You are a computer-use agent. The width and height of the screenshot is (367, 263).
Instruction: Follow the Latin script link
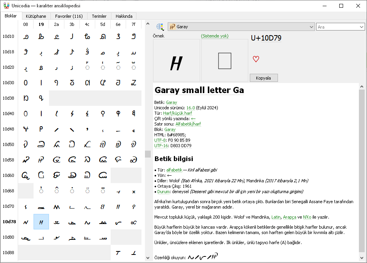pyautogui.click(x=276, y=217)
